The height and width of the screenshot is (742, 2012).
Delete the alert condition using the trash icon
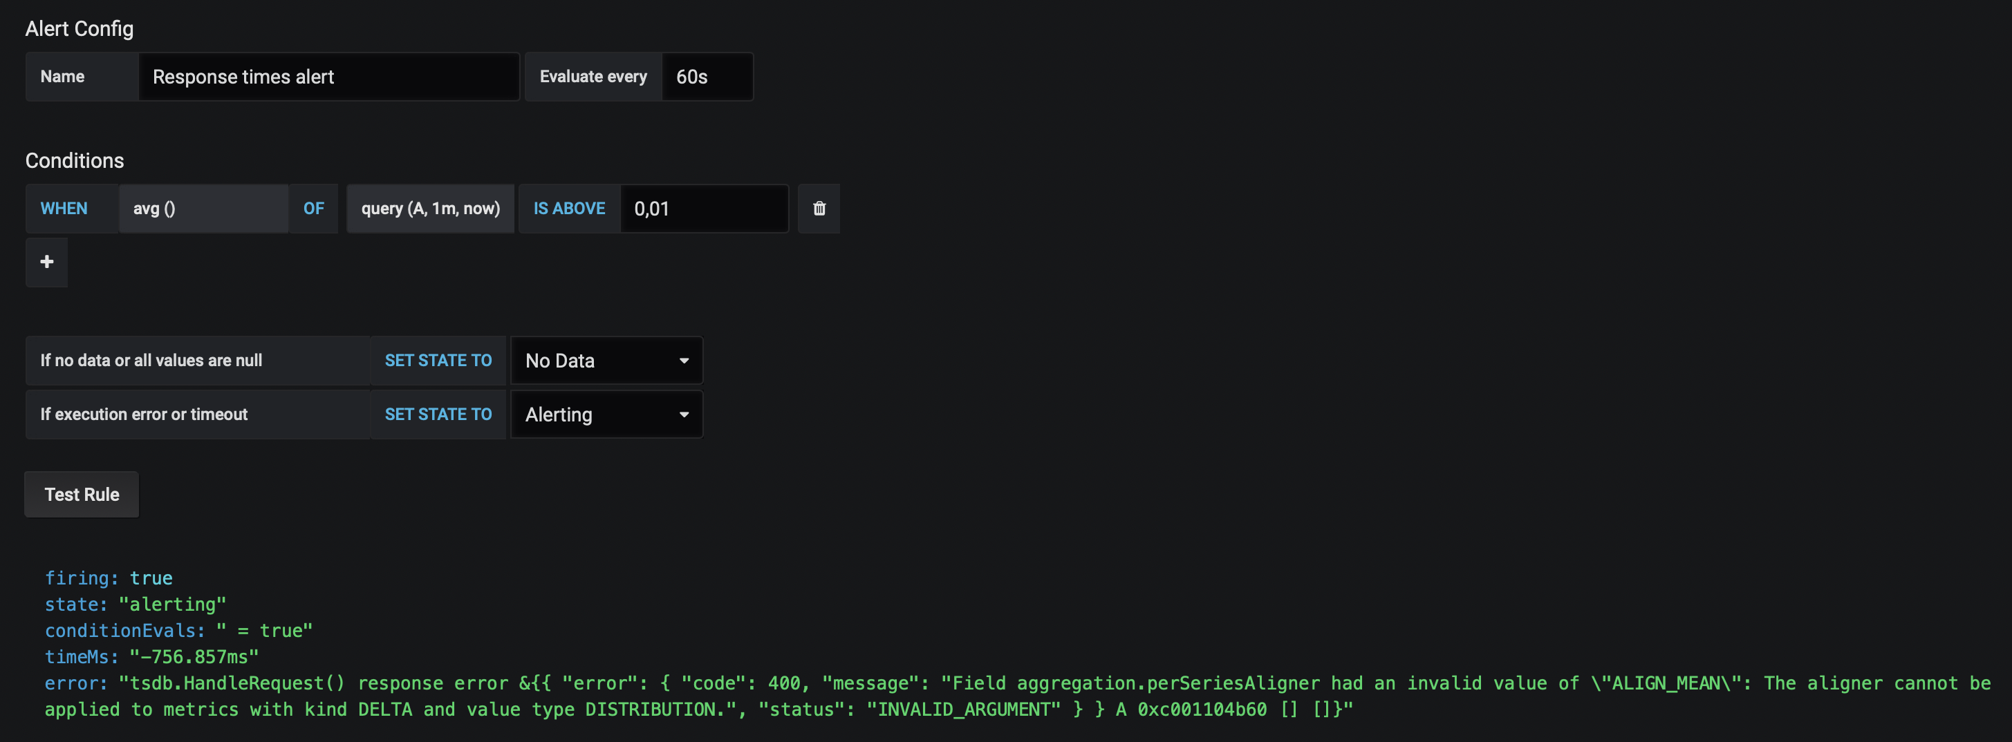(x=819, y=209)
